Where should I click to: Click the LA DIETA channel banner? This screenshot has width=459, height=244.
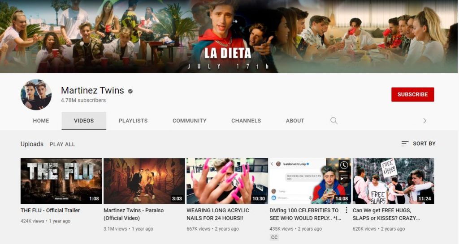tap(229, 37)
